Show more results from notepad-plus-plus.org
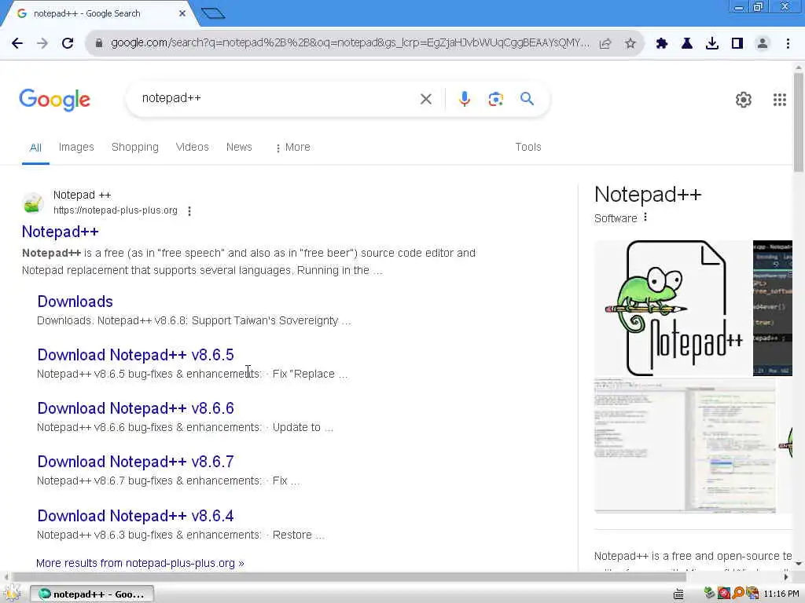 tap(140, 563)
